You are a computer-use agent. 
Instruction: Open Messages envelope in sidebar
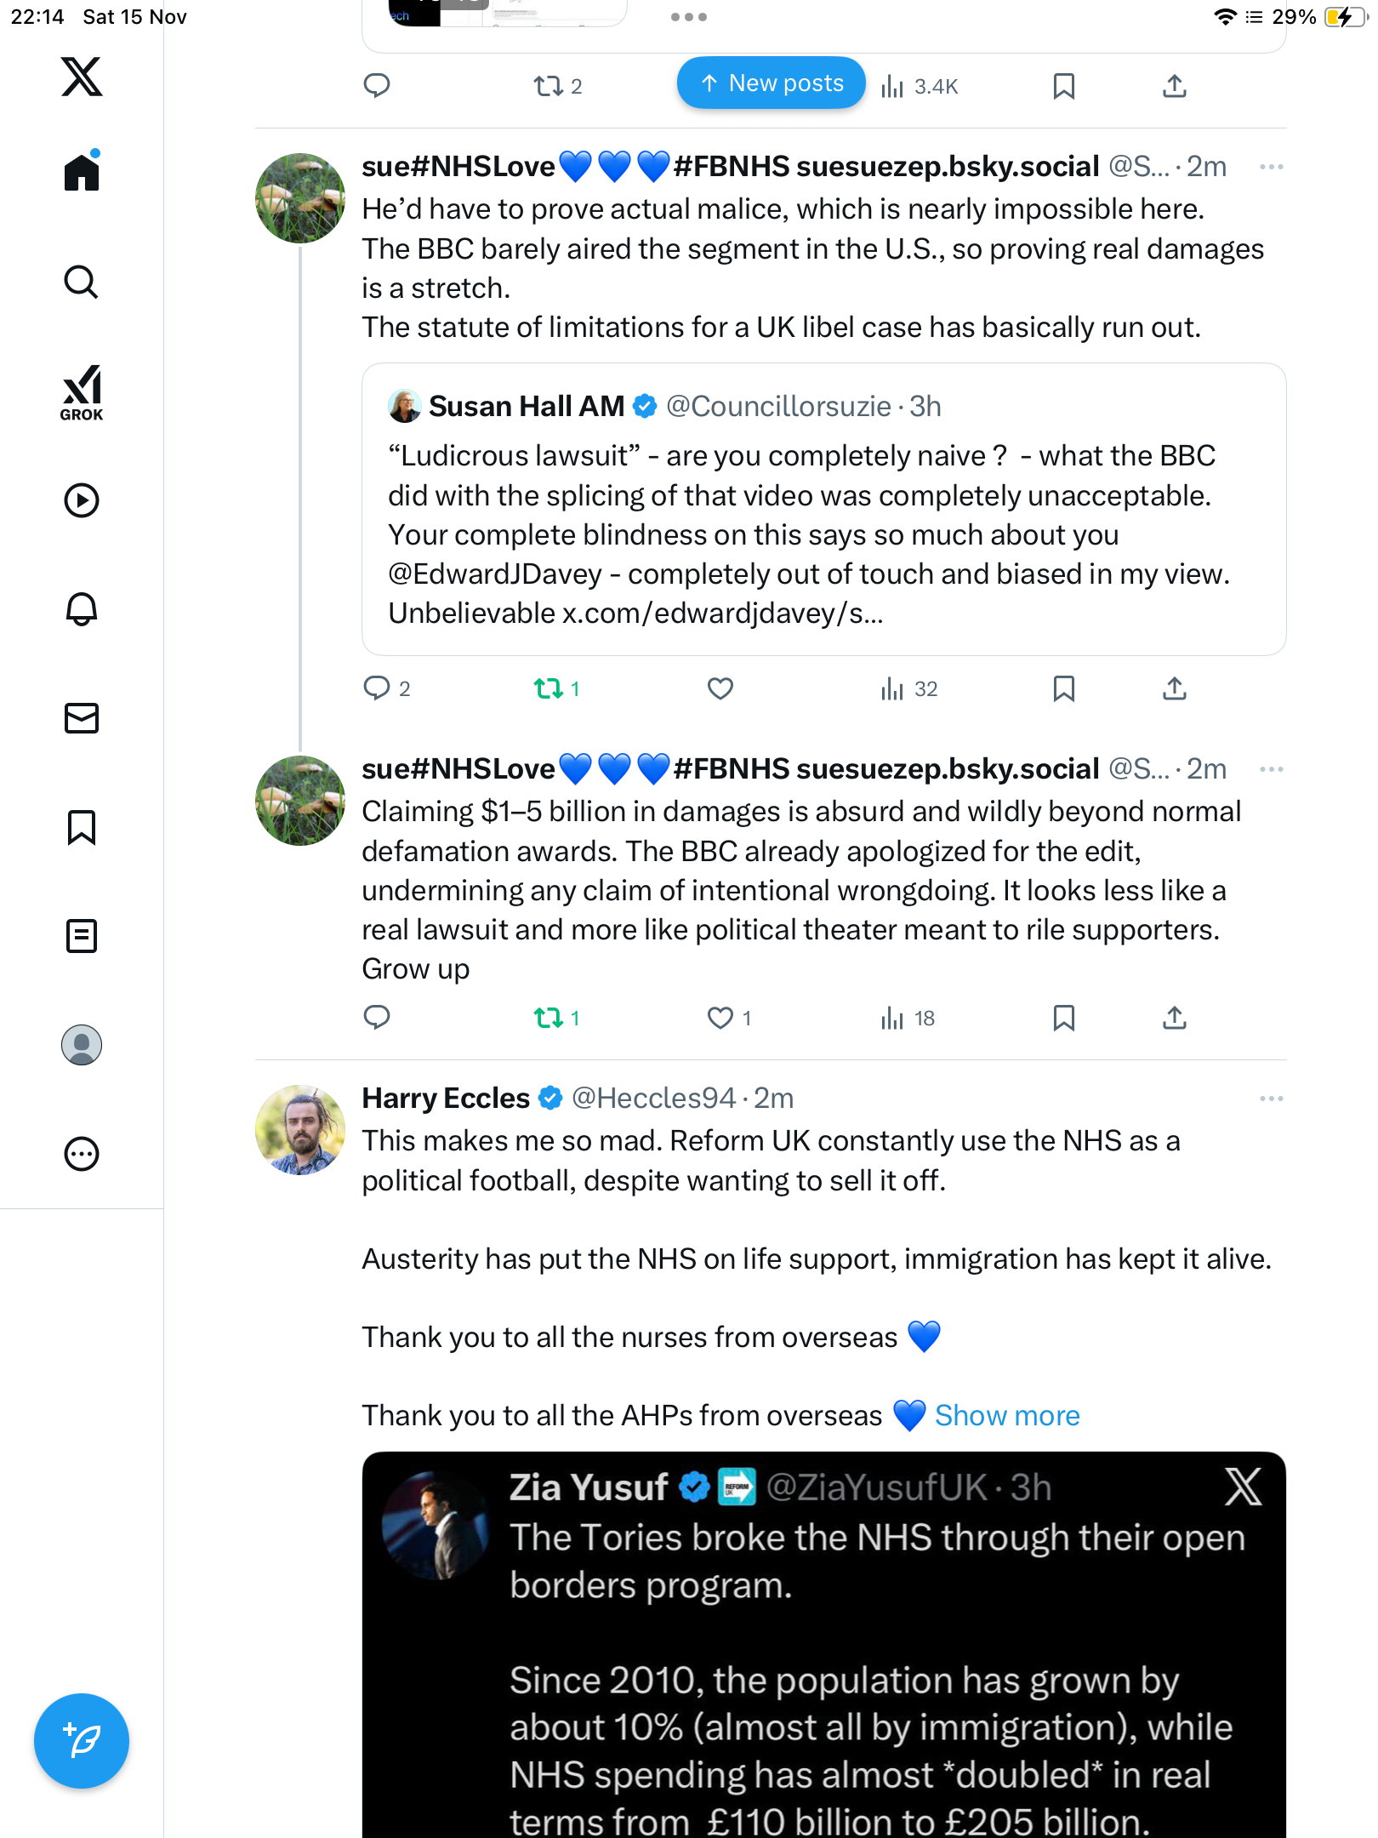(82, 718)
